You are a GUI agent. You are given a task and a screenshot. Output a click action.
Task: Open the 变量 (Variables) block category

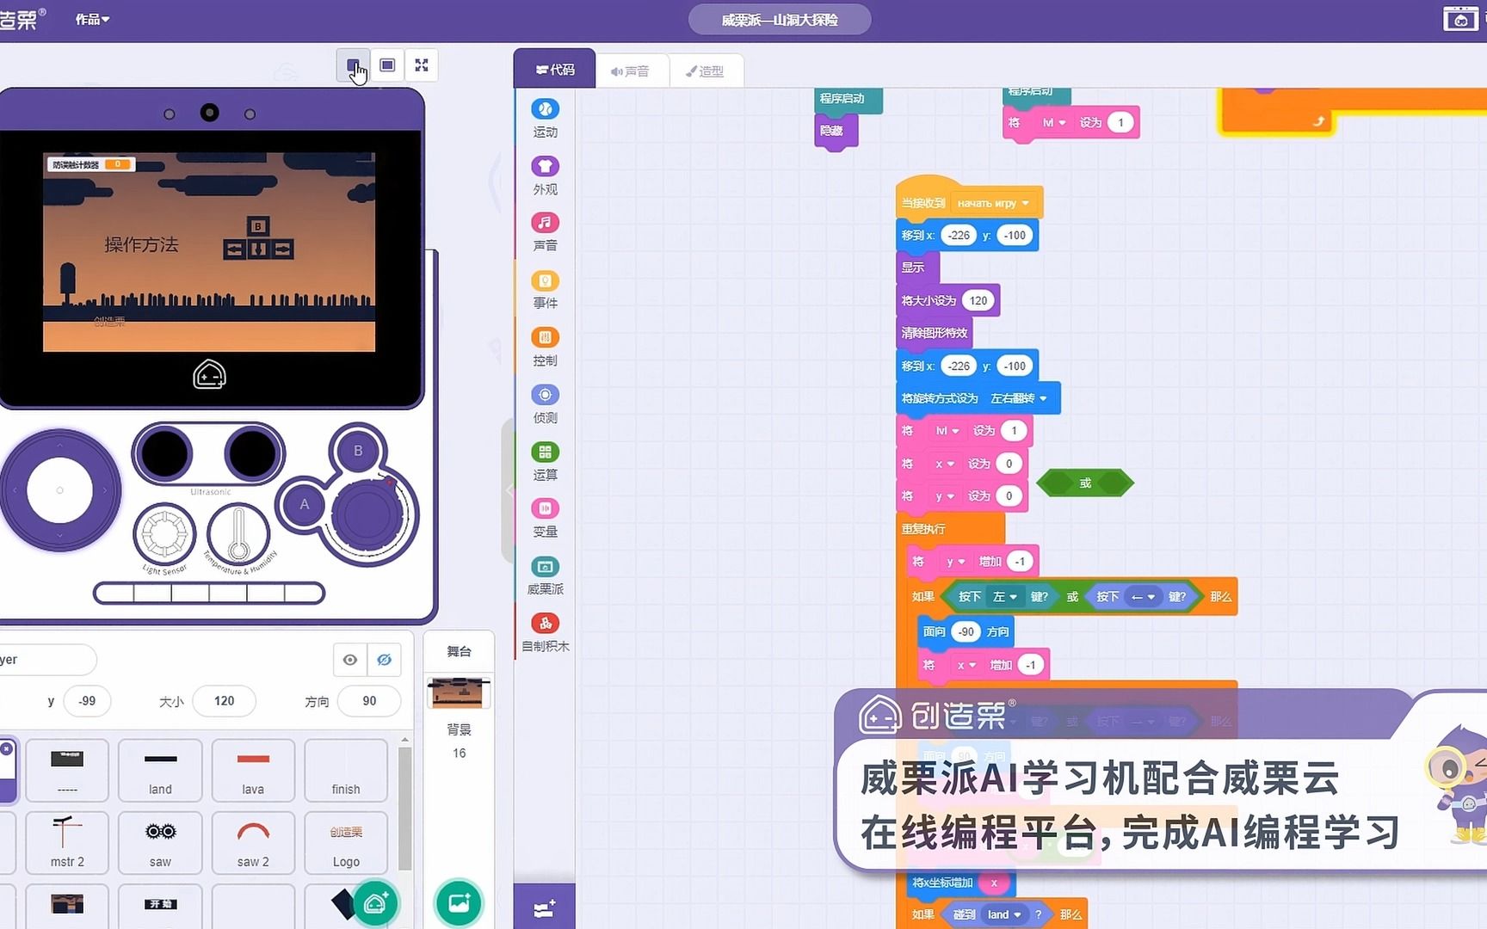click(545, 519)
